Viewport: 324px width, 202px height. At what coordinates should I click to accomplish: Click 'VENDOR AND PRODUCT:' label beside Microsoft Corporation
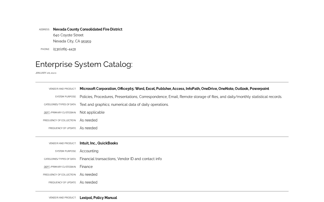(62, 89)
